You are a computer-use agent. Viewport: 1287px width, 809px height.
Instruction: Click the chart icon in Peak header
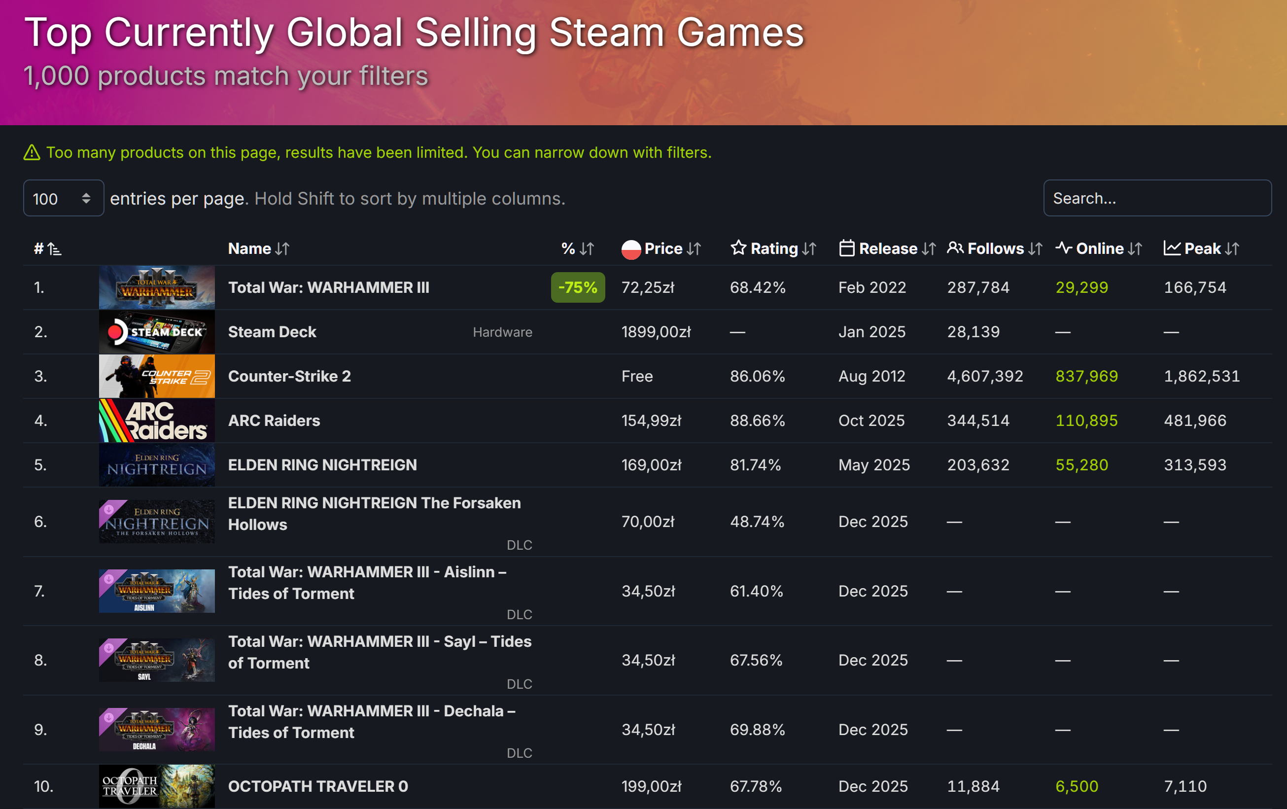click(1172, 248)
